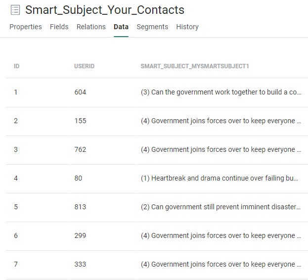Click the subject text for USERID 813

(x=220, y=207)
